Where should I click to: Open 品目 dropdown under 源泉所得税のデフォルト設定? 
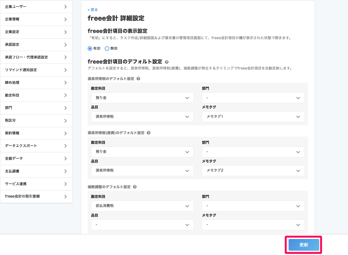pyautogui.click(x=142, y=116)
